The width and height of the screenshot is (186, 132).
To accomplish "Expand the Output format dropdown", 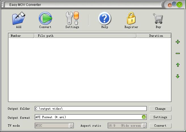I will pos(144,117).
